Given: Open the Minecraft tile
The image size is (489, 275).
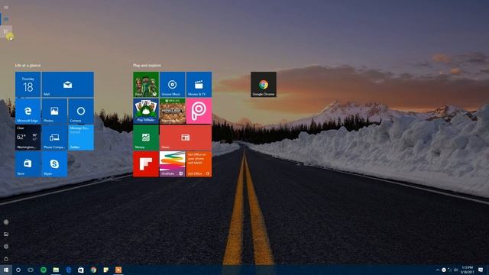Looking at the screenshot, I should [172, 111].
